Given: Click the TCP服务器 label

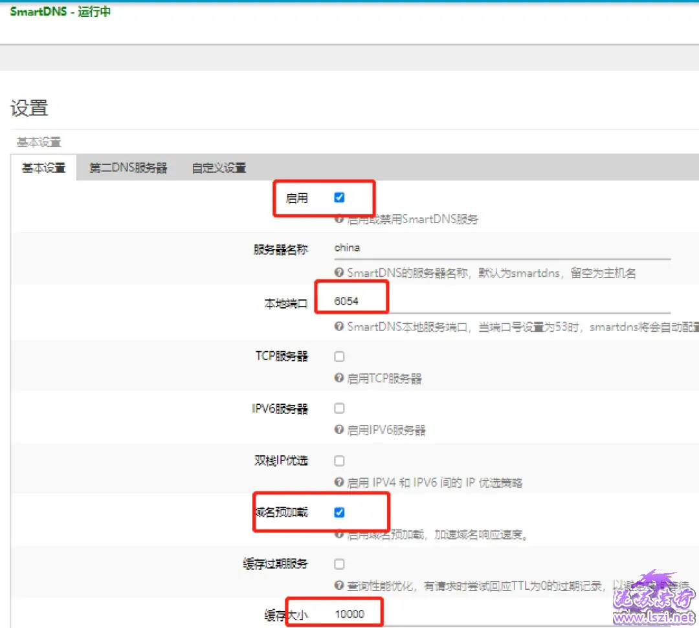Looking at the screenshot, I should (282, 356).
